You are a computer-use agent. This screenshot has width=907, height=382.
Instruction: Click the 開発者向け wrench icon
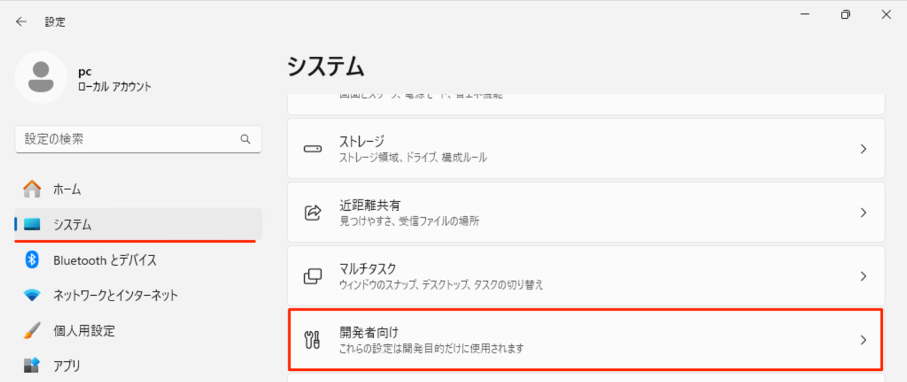click(313, 339)
